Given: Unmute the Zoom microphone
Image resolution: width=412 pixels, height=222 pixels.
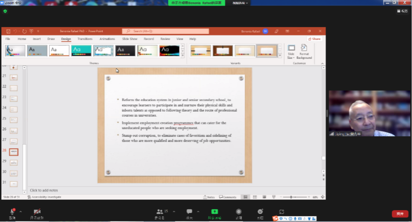Looking at the screenshot, I should (x=12, y=212).
